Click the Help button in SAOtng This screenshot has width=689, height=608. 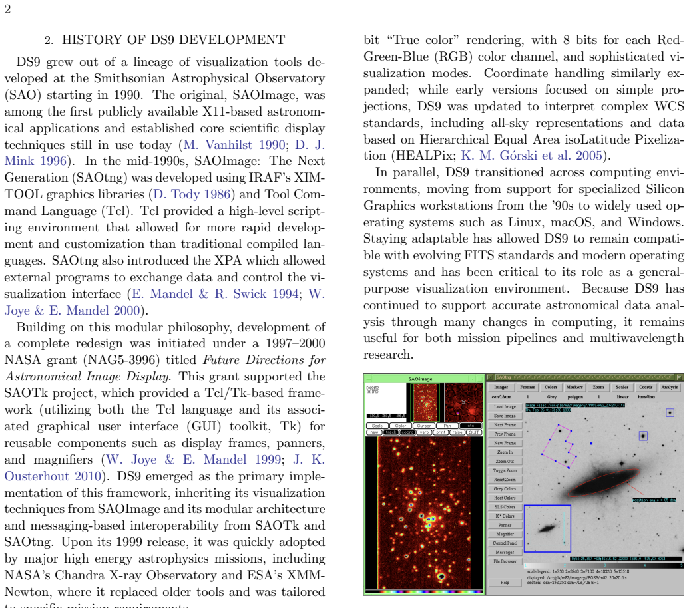[505, 583]
